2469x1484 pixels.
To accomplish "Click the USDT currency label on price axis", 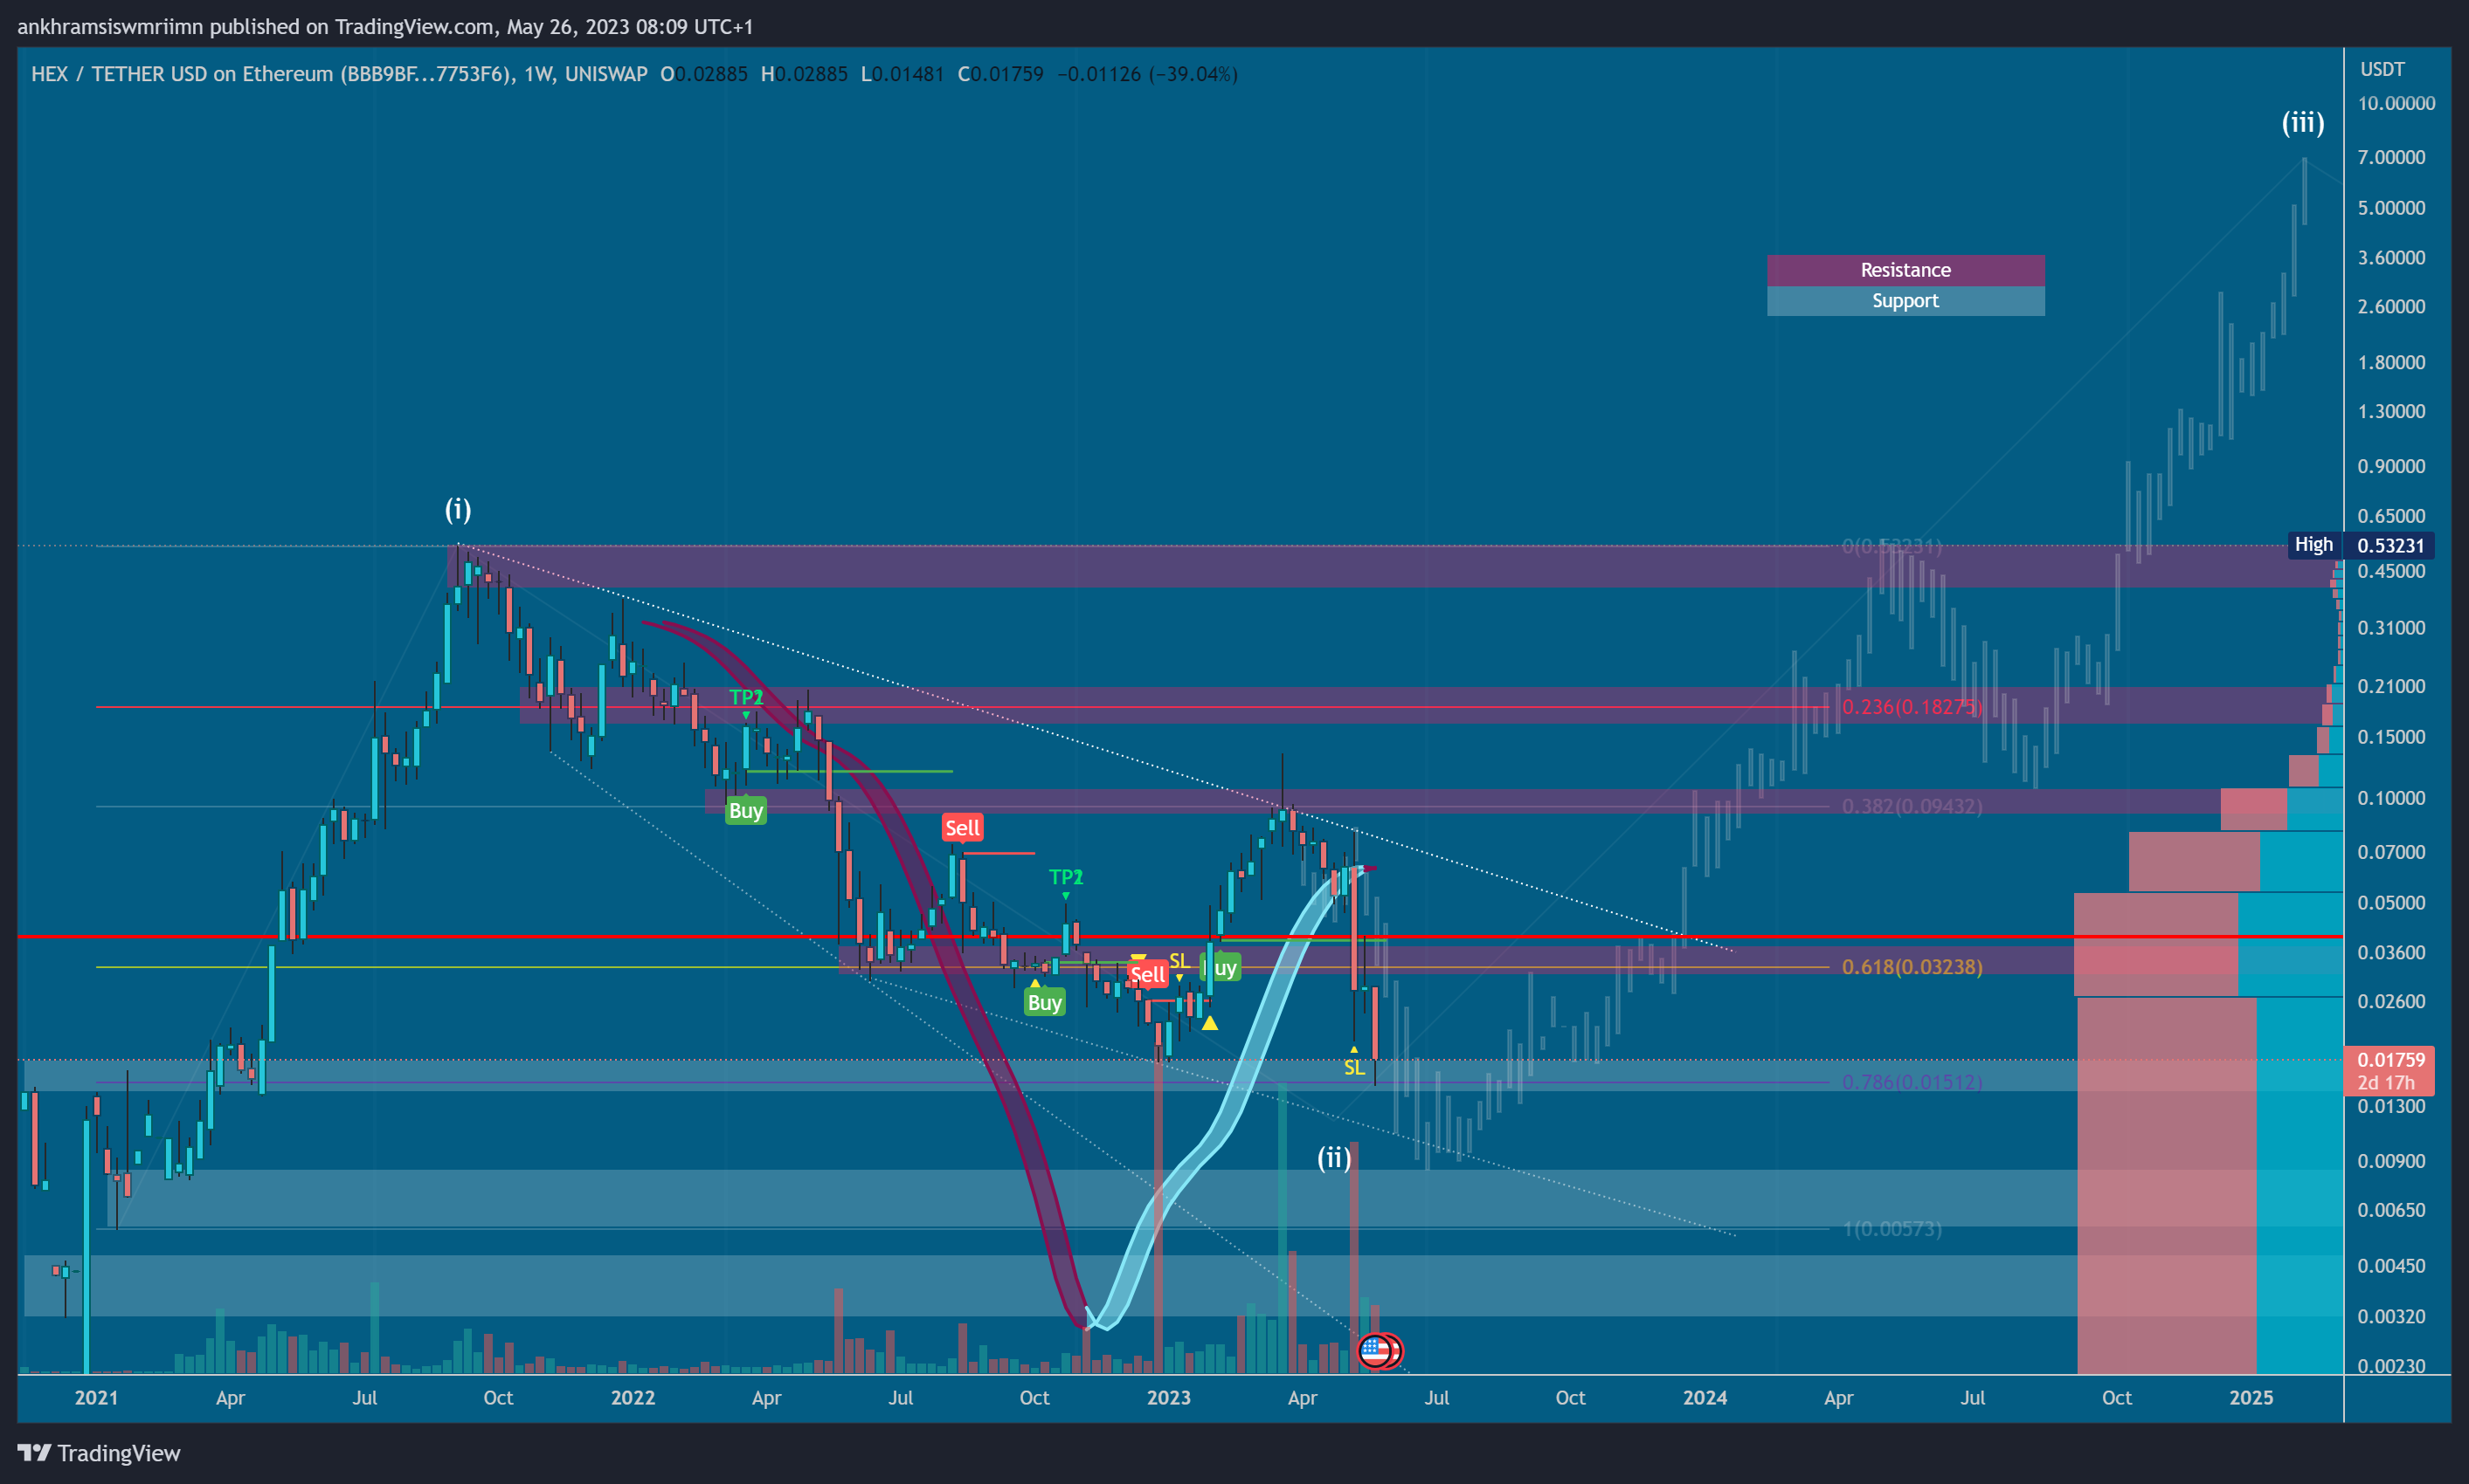I will (x=2382, y=69).
